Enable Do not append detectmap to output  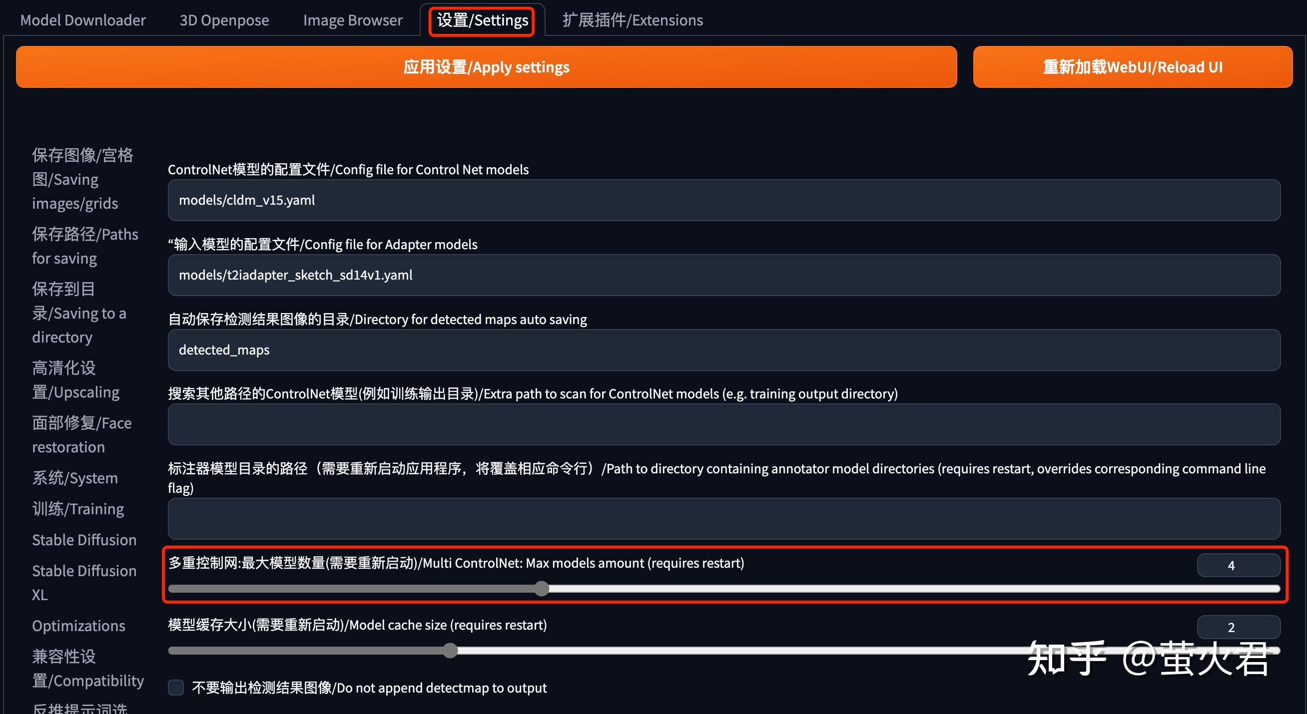[175, 688]
